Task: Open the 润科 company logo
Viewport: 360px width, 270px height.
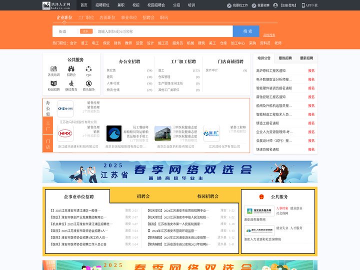Action: pyautogui.click(x=211, y=133)
